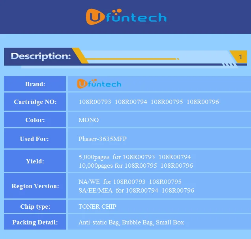Viewport: 251px width, 239px height.
Task: Click the Phaser-3635MFP value
Action: pyautogui.click(x=103, y=139)
